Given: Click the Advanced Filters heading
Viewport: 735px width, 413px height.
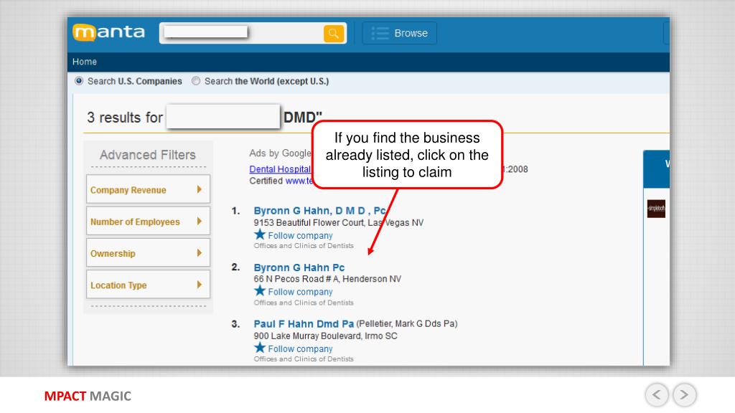Looking at the screenshot, I should tap(148, 155).
